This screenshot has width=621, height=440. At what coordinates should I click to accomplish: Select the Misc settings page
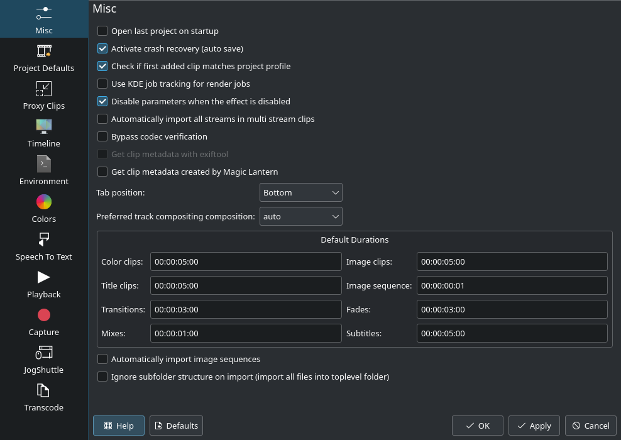(43, 19)
